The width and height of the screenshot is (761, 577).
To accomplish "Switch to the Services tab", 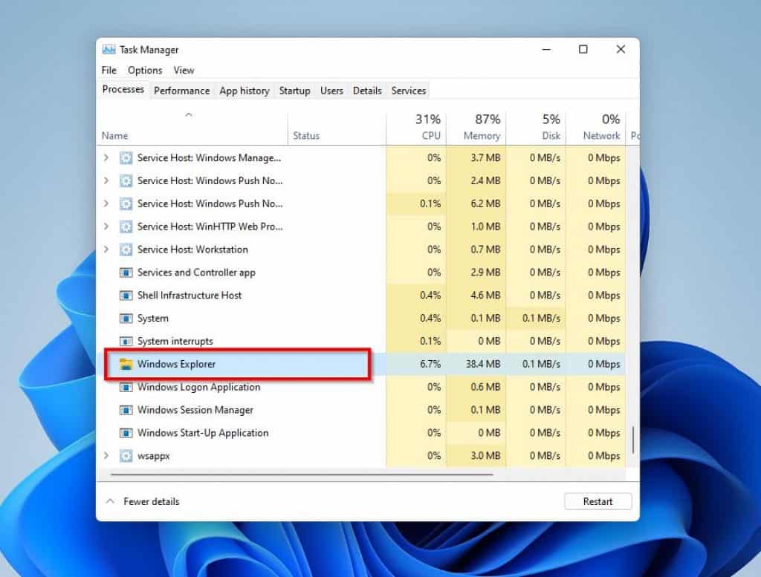I will point(409,91).
